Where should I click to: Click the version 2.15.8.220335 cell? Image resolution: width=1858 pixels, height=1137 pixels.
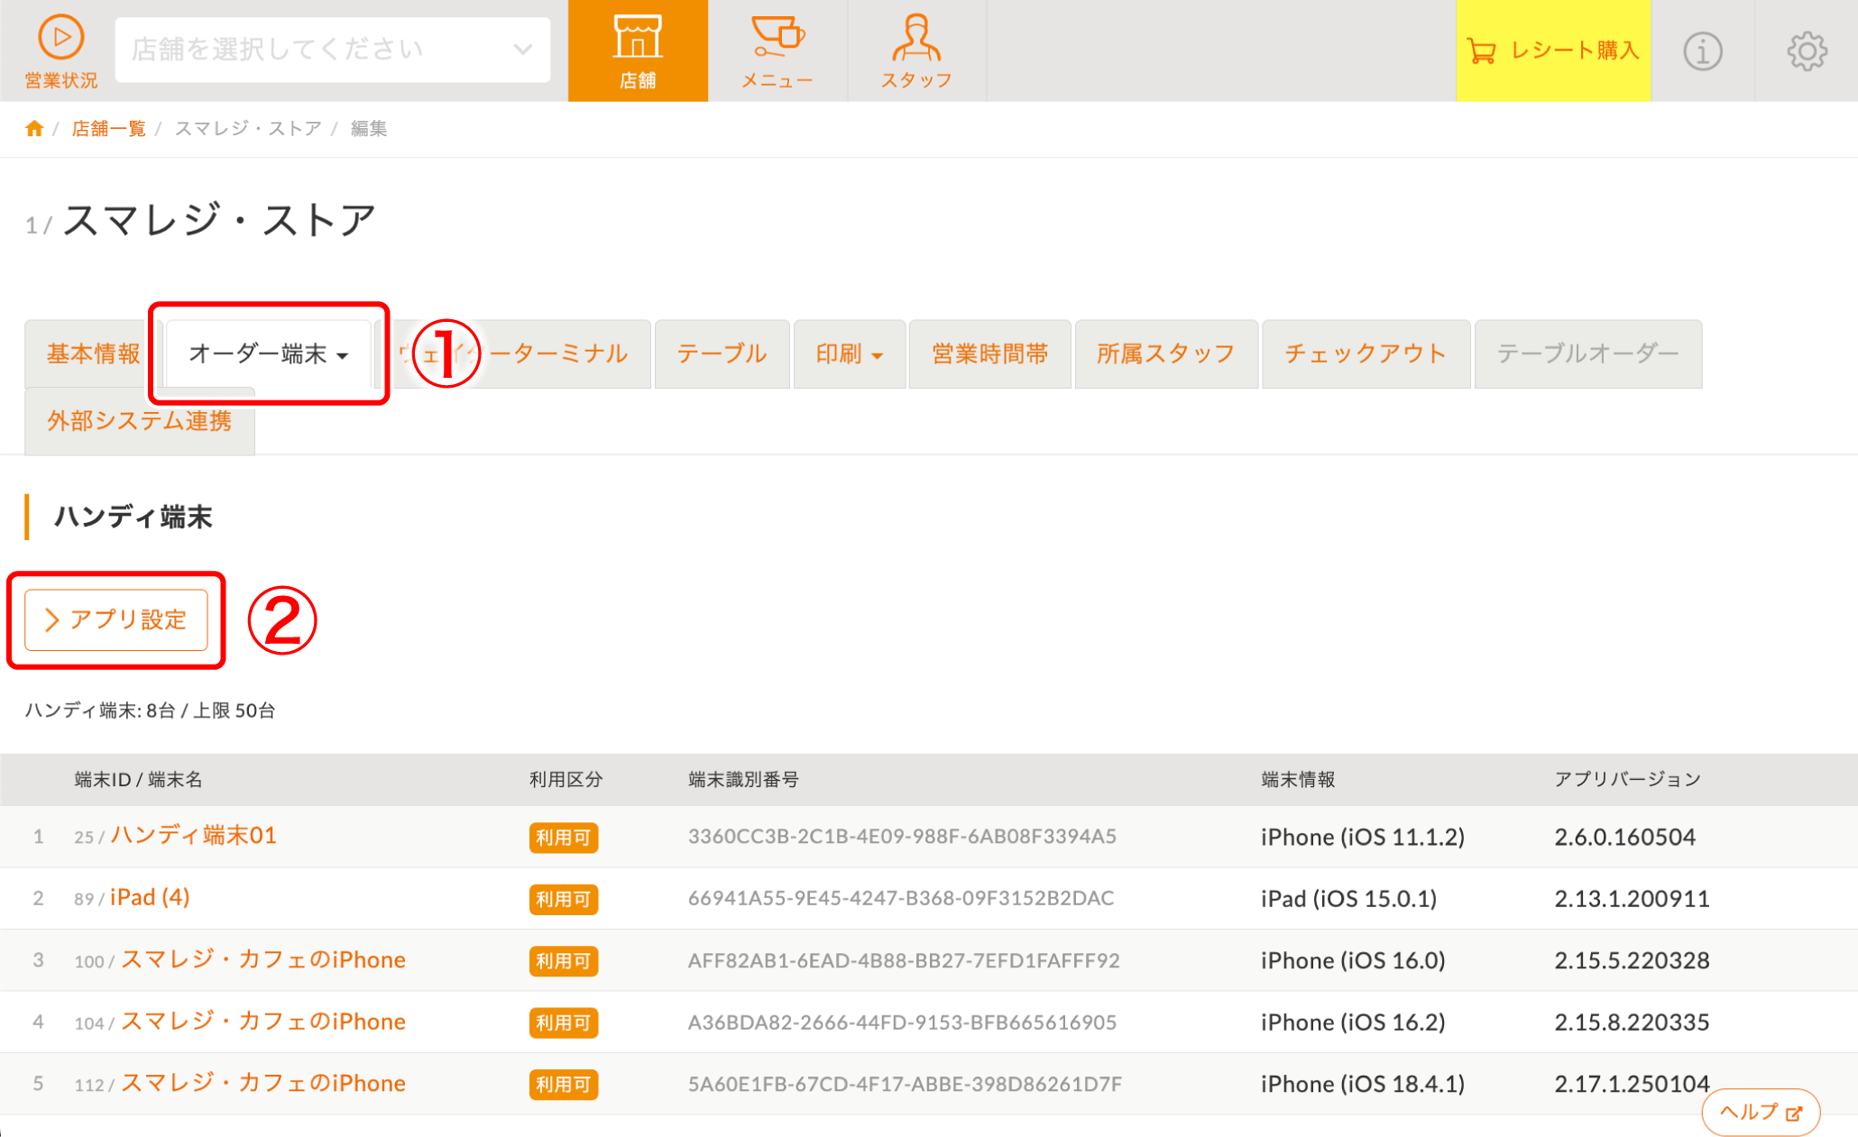[x=1633, y=1022]
